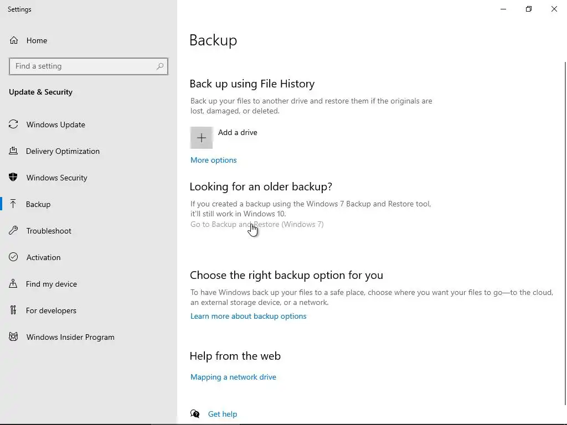Select Troubleshoot in the sidebar menu
This screenshot has height=425, width=567.
click(49, 231)
